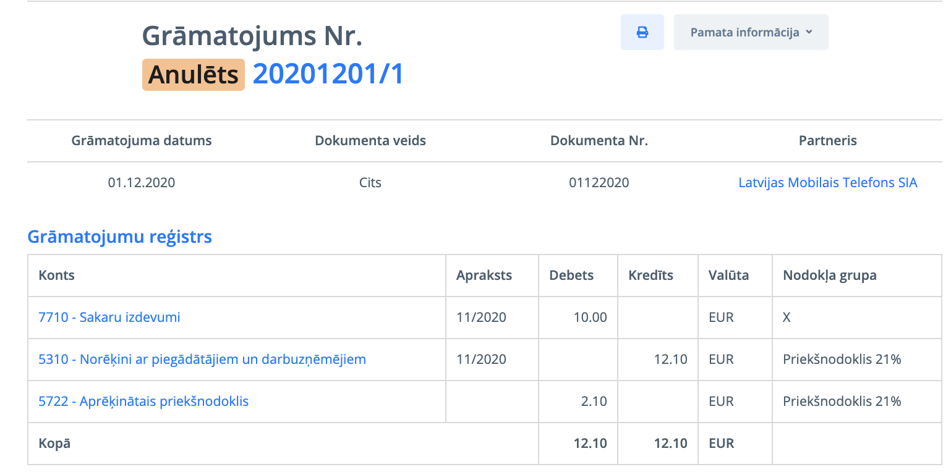The height and width of the screenshot is (472, 951).
Task: Select the 10.00 debit amount cell
Action: pyautogui.click(x=590, y=318)
